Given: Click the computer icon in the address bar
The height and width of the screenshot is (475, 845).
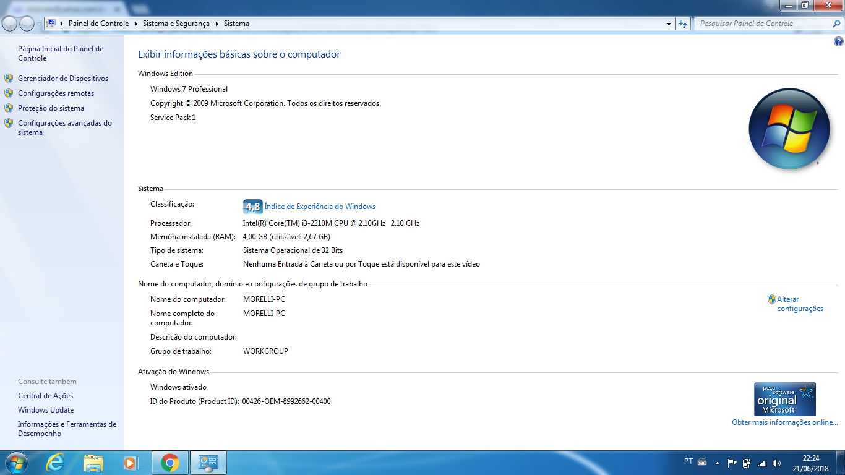Looking at the screenshot, I should pos(51,24).
